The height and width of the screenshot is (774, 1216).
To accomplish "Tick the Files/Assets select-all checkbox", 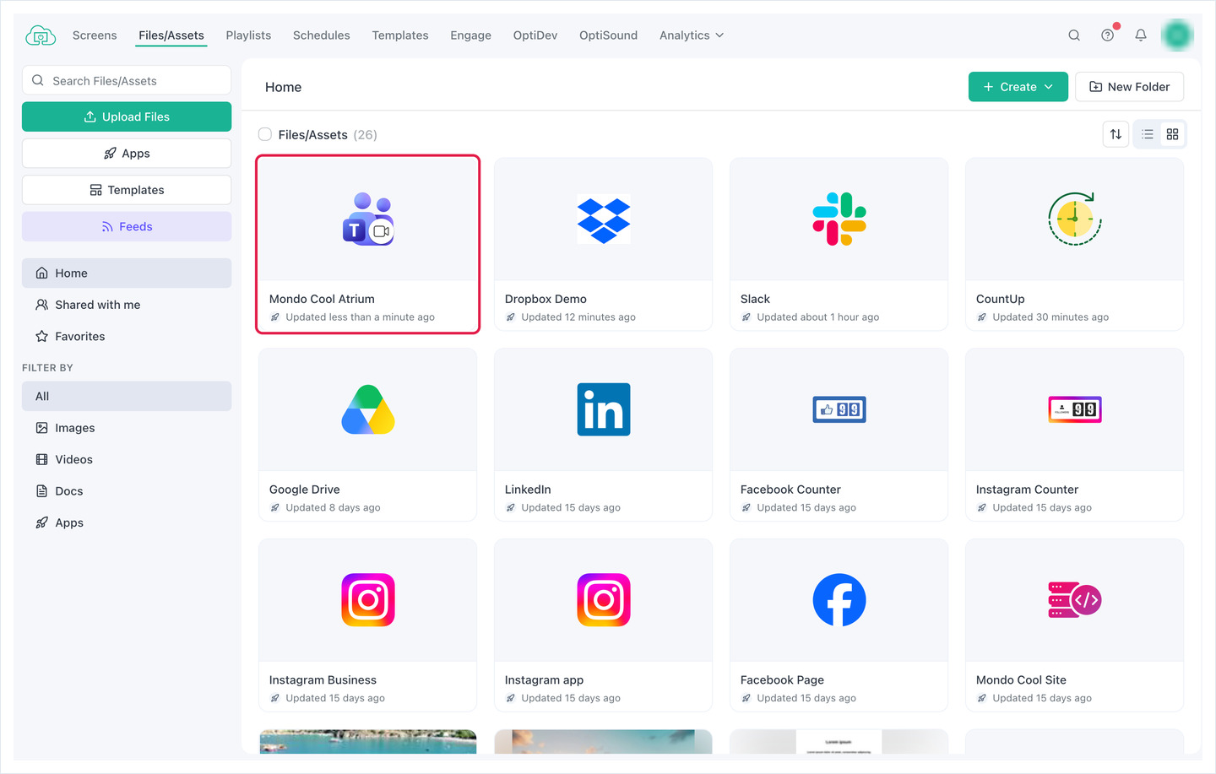I will click(265, 134).
